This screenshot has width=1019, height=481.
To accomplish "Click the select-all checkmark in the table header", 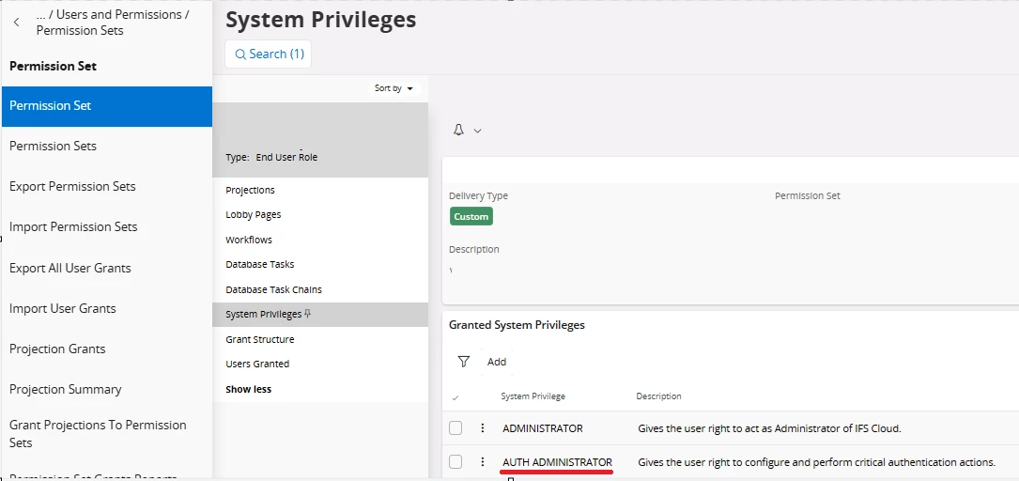I will 455,397.
